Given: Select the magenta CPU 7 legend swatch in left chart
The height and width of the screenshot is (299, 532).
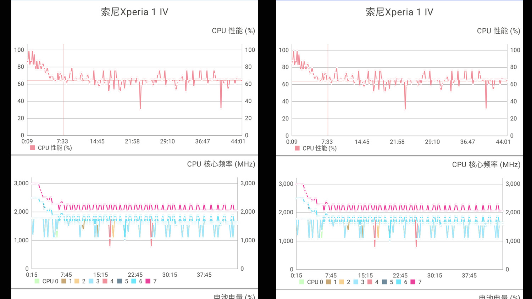Looking at the screenshot, I should pyautogui.click(x=148, y=281).
